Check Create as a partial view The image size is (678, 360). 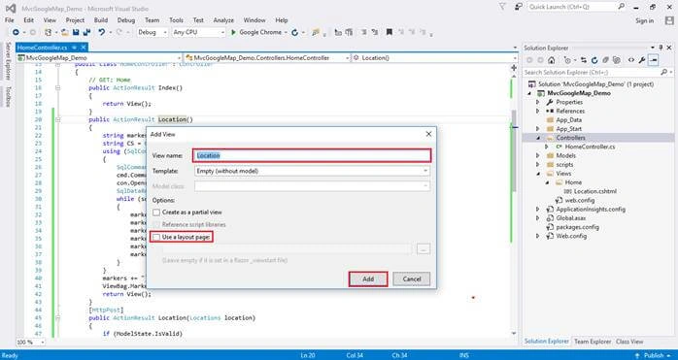click(156, 213)
